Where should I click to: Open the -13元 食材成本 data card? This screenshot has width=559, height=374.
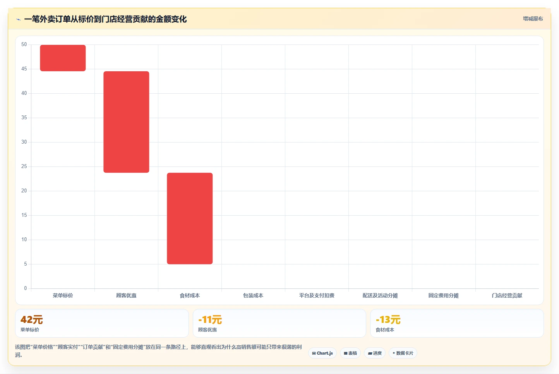457,323
